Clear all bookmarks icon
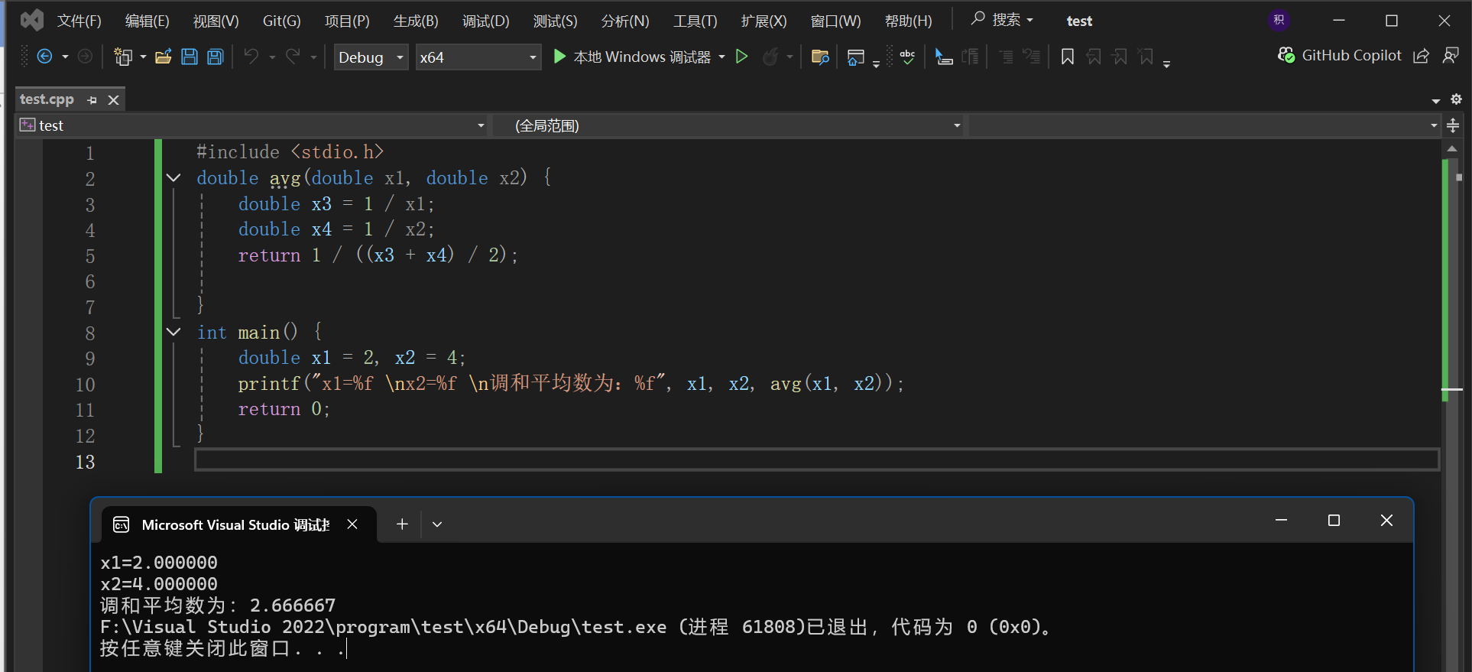 pos(1146,57)
